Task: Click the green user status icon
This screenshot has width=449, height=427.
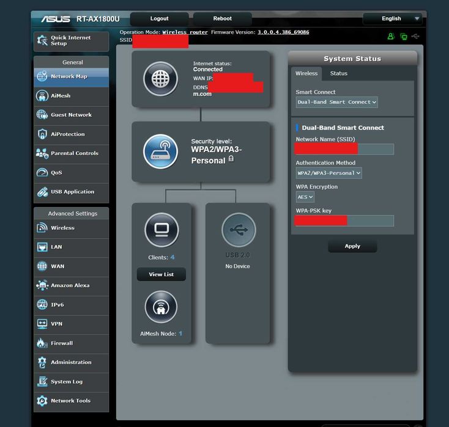Action: point(391,36)
